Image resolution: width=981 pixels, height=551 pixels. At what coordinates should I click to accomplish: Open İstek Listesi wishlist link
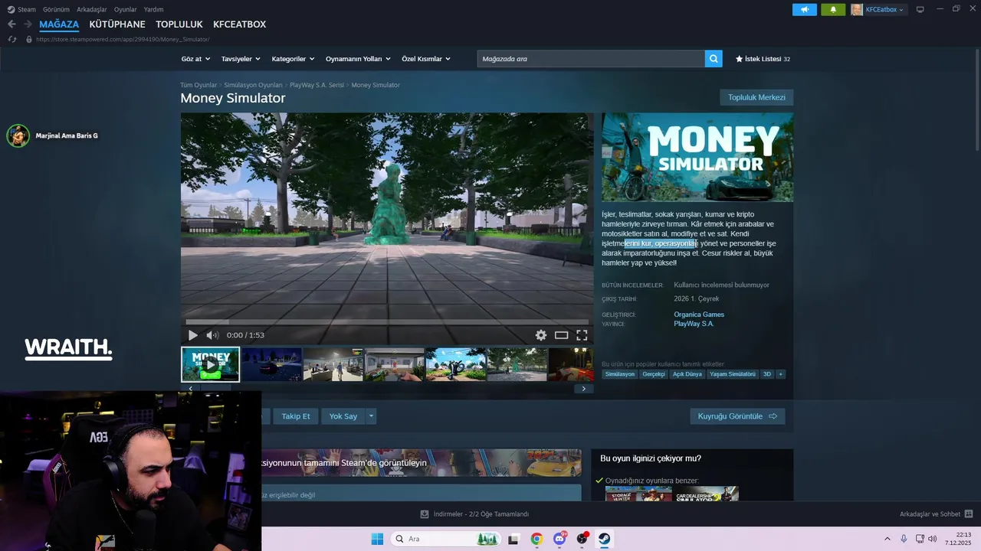tap(763, 59)
